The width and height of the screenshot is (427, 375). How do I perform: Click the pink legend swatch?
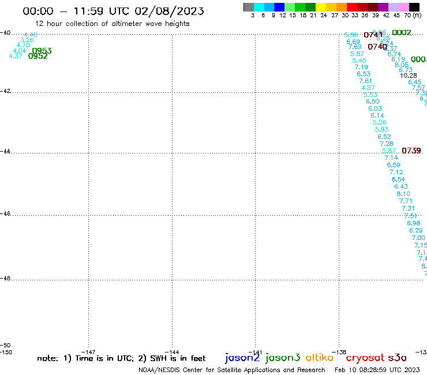pos(403,7)
